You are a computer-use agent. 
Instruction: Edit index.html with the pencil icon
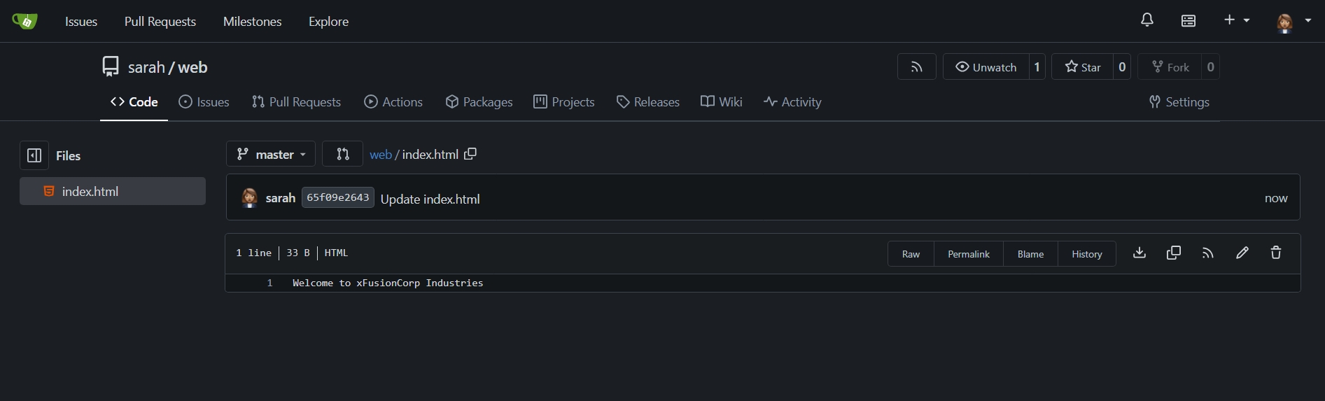tap(1242, 253)
